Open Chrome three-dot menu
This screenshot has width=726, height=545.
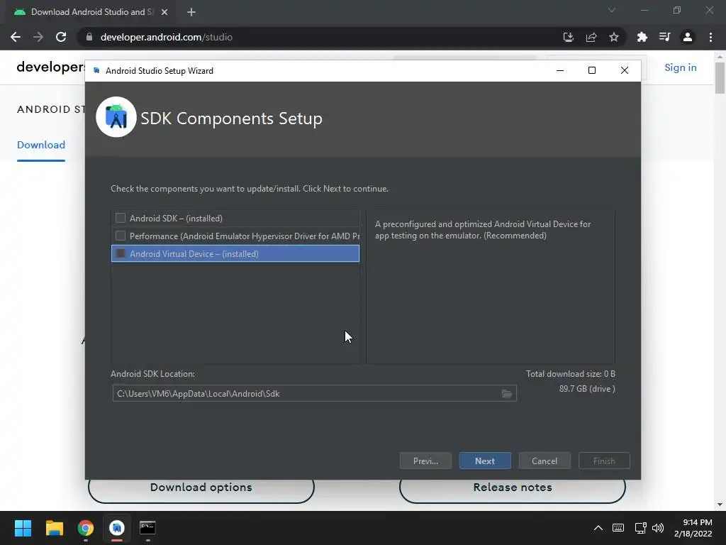710,37
